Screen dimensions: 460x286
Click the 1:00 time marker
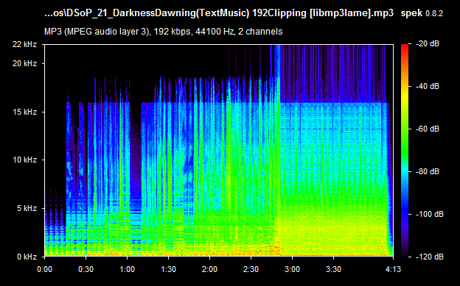coord(127,269)
